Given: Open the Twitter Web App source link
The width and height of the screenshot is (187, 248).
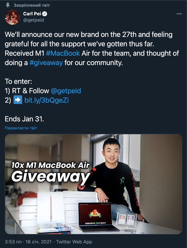Looking at the screenshot, I should coord(74,242).
